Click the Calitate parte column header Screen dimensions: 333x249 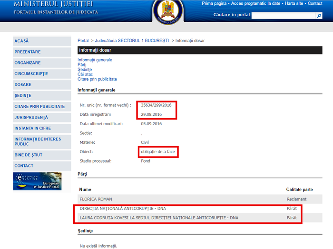(299, 190)
